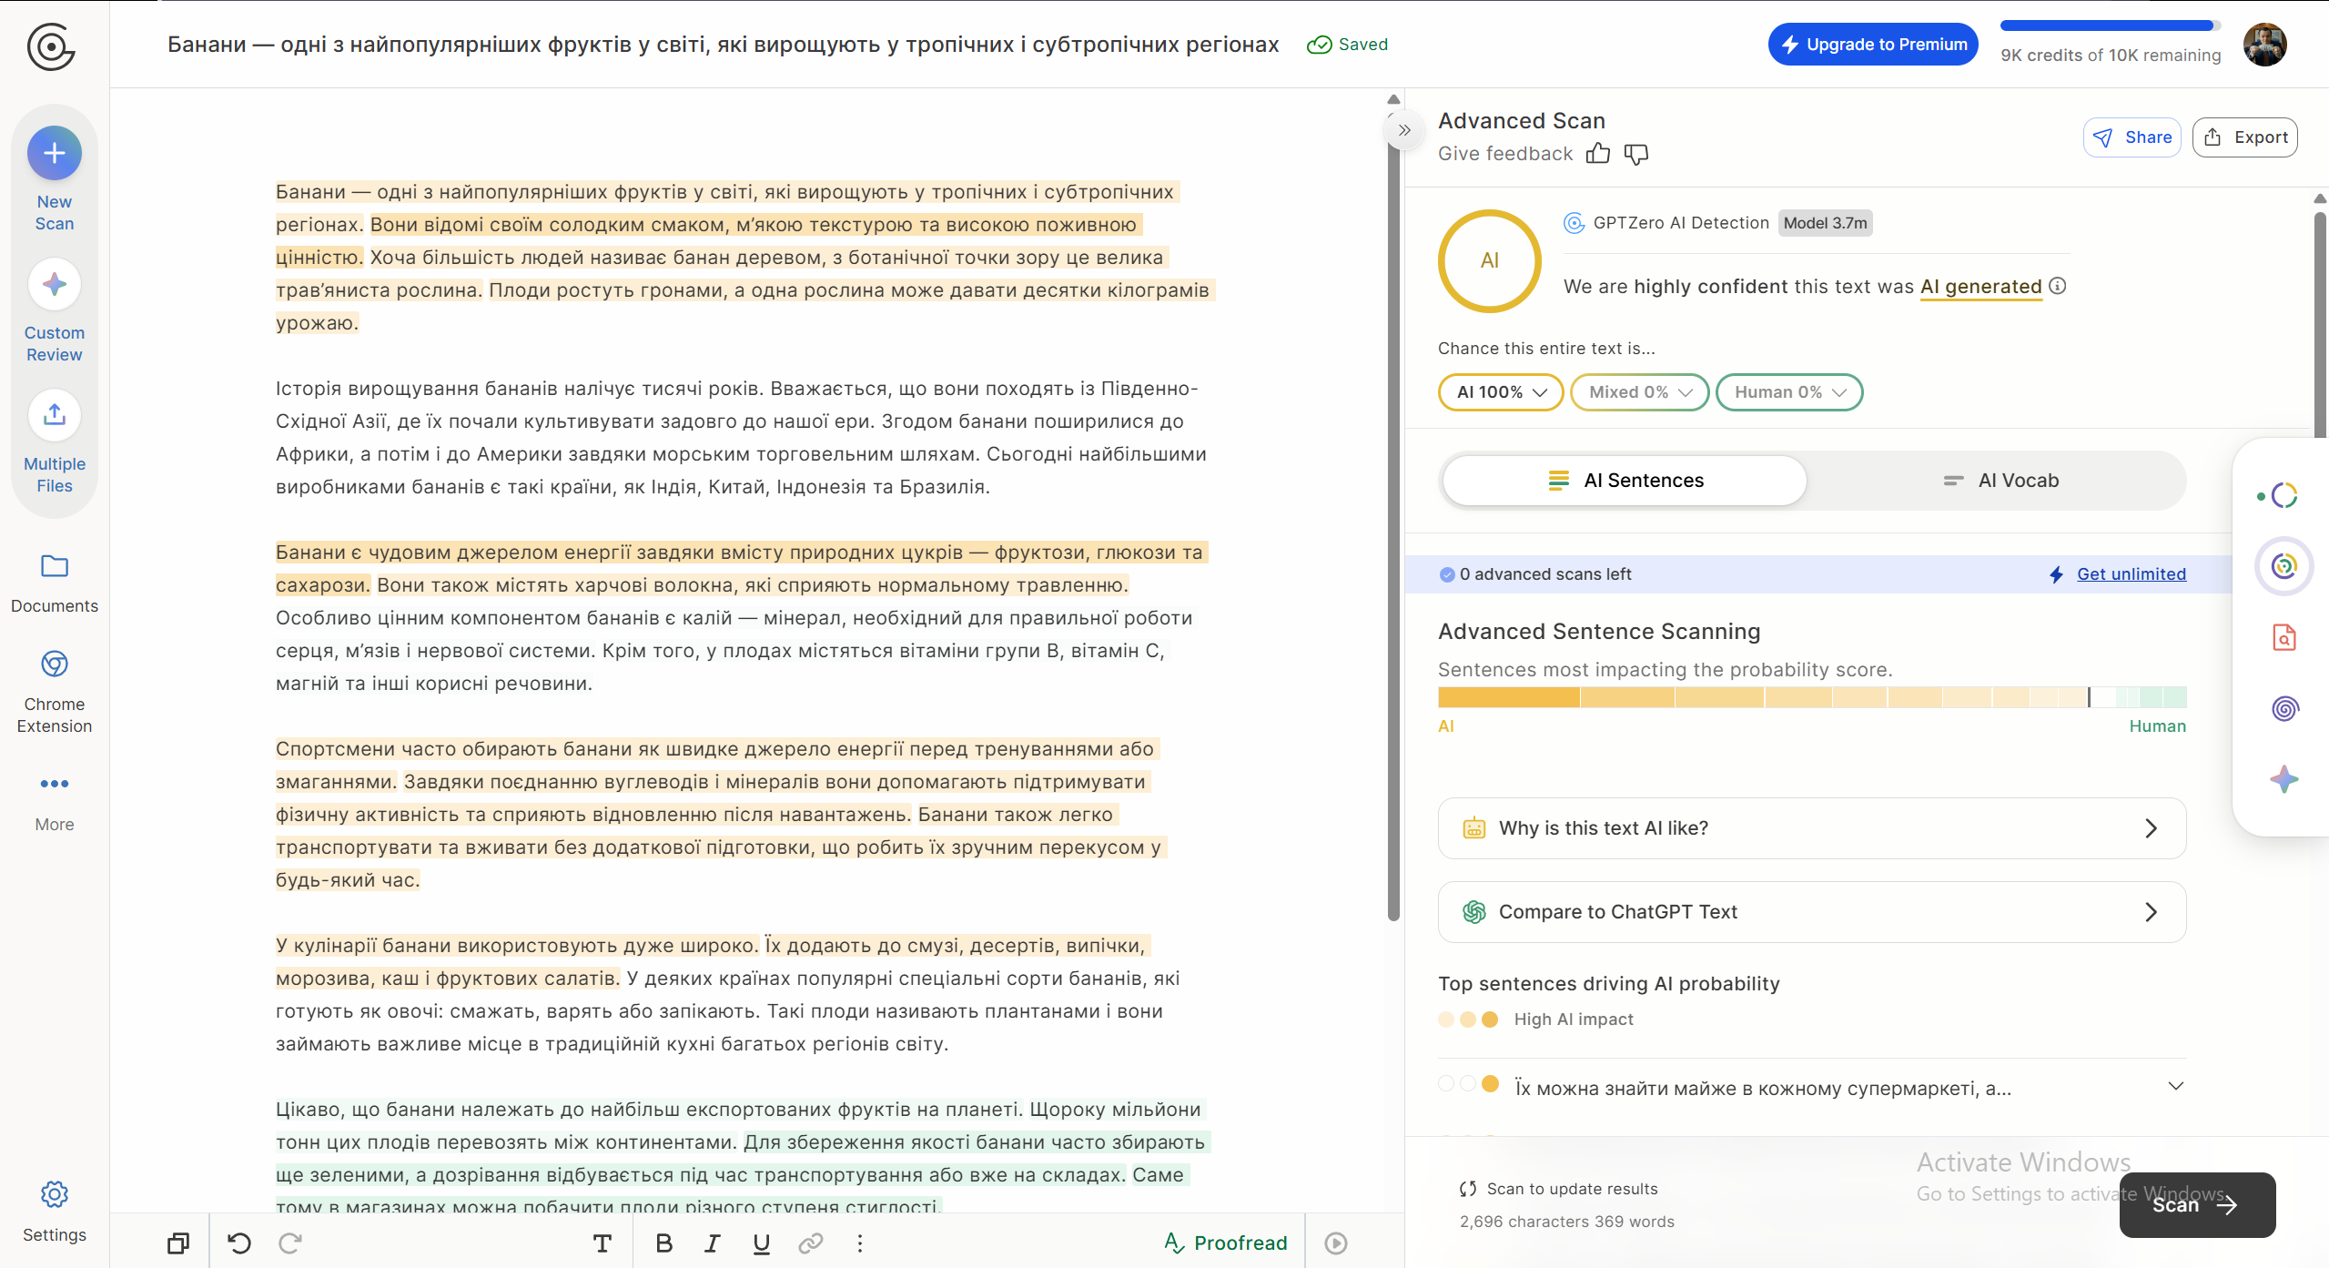Click the Saved status indicator

coord(1347,45)
